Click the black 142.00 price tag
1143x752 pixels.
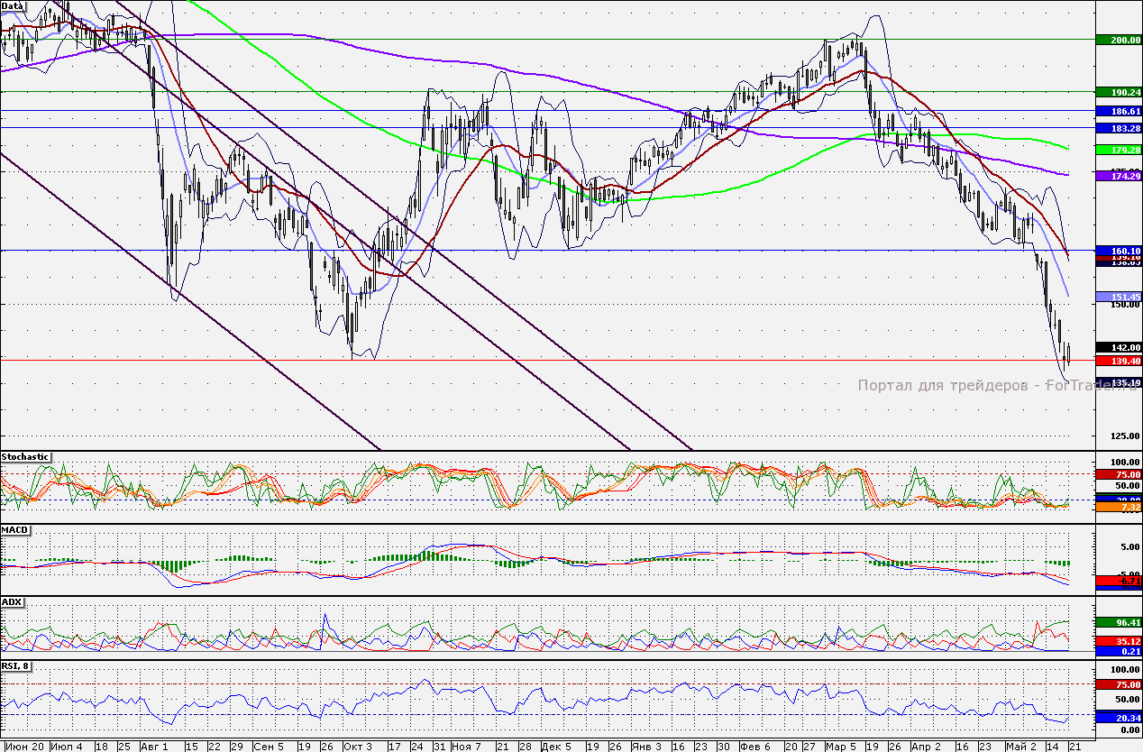1118,347
